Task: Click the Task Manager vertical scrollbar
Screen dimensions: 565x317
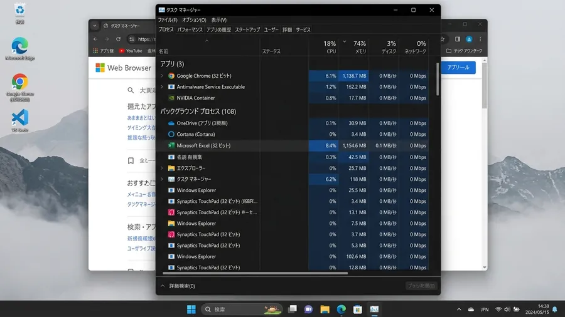Action: (x=438, y=79)
